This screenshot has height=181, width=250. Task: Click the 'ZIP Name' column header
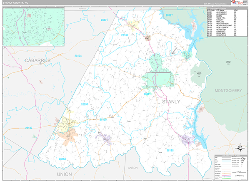click(x=220, y=10)
